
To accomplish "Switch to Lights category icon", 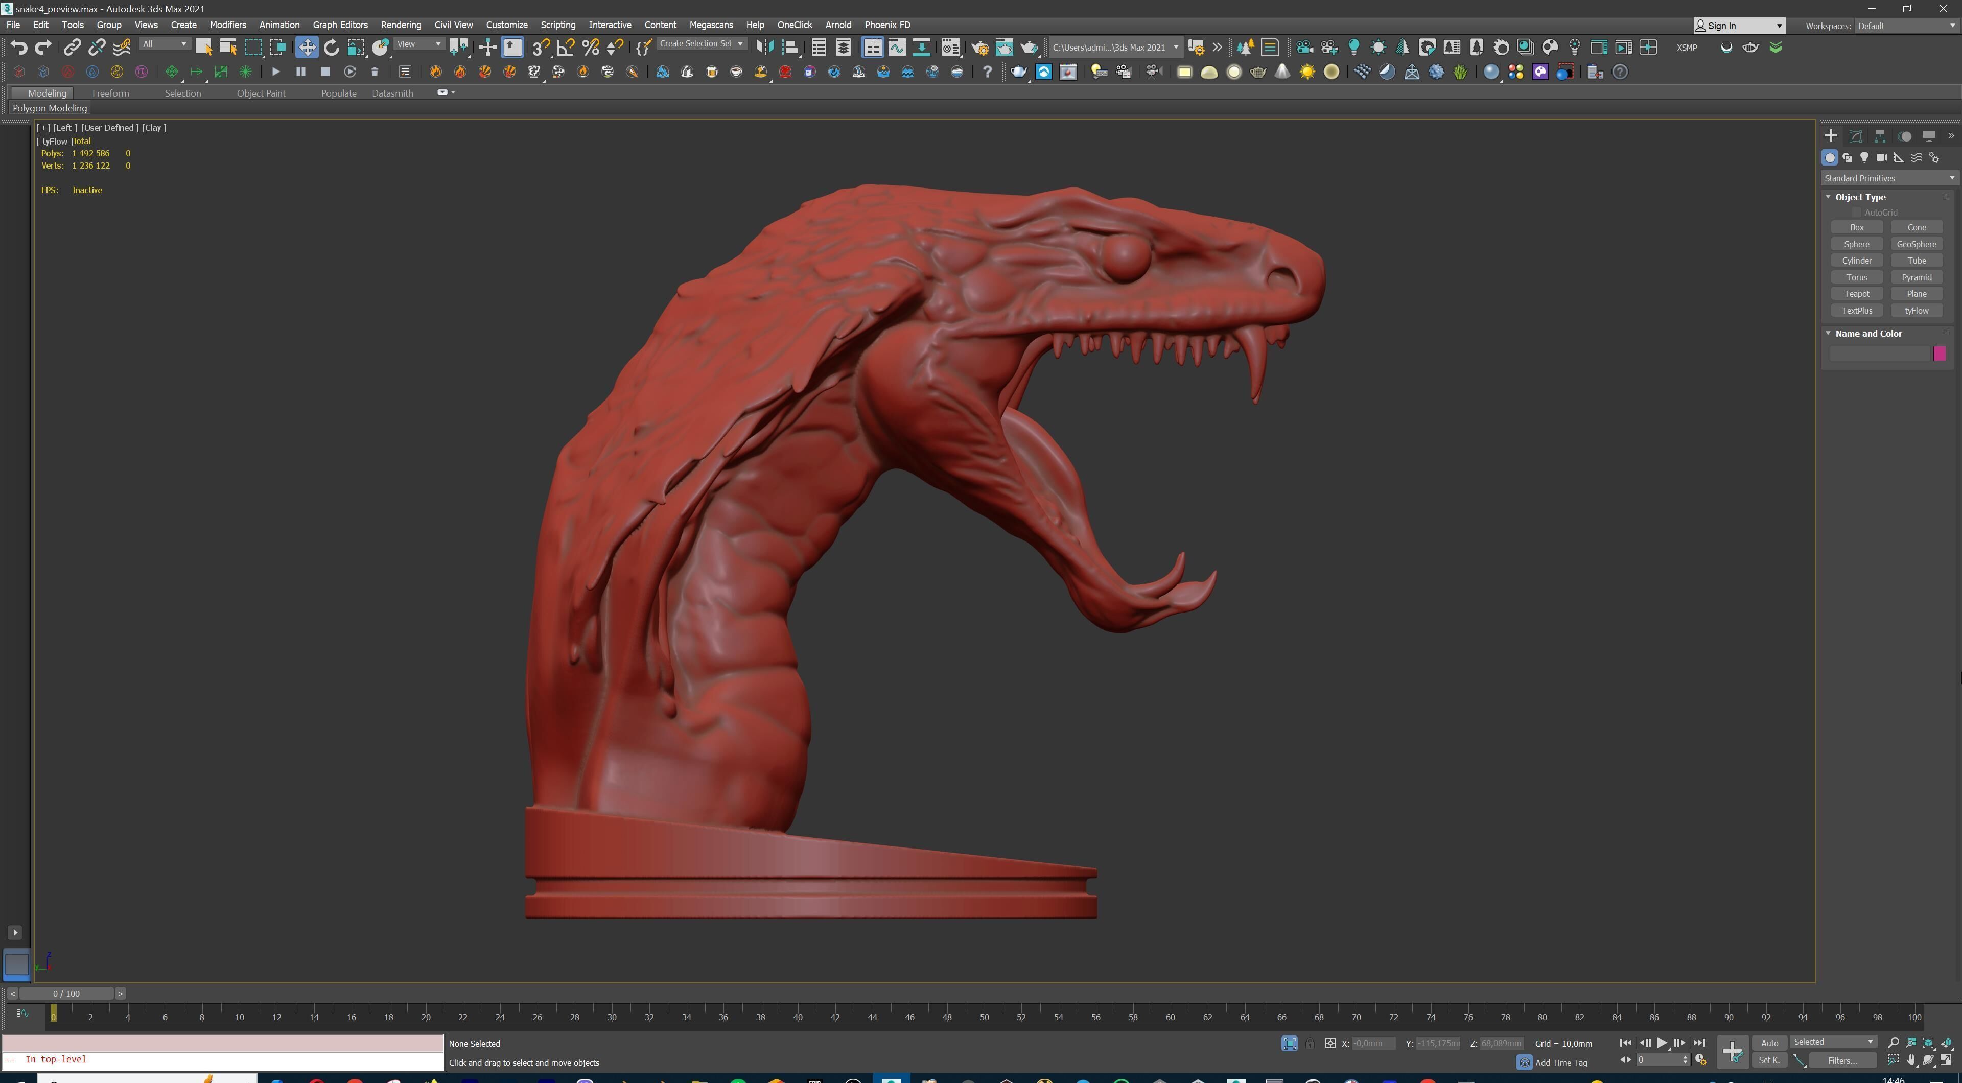I will click(x=1864, y=158).
